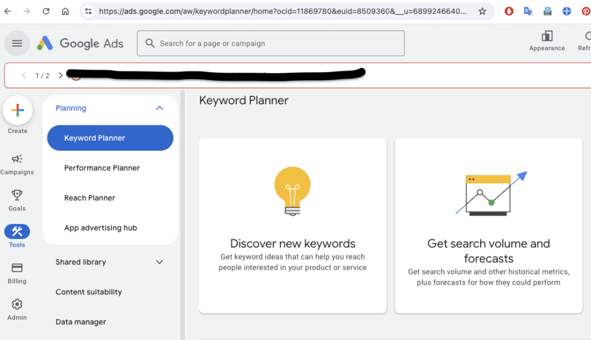Collapse the Planning section
This screenshot has height=340, width=591.
159,108
